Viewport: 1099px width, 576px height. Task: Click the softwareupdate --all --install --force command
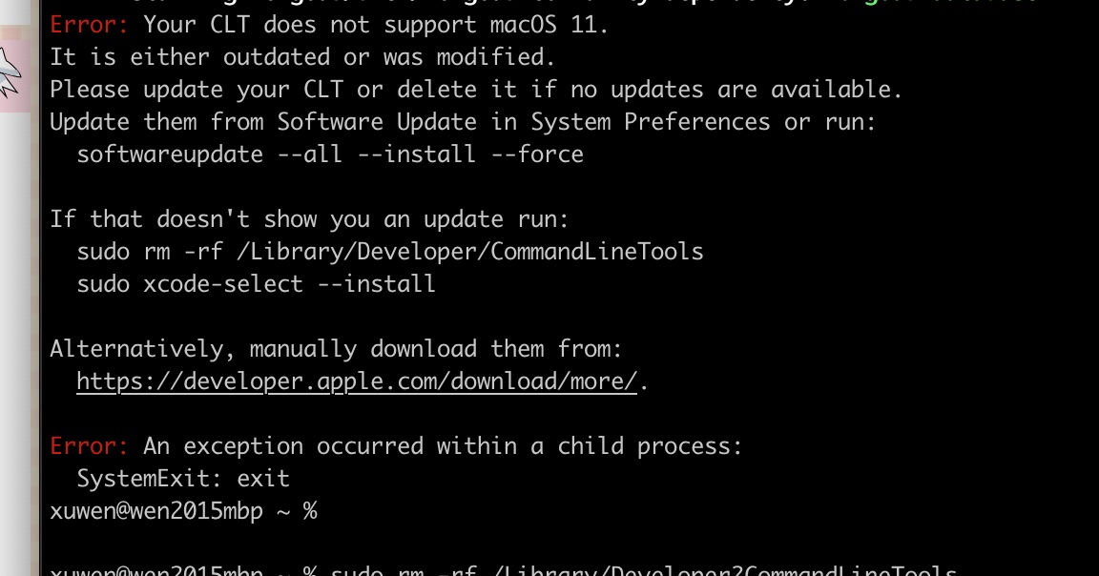click(329, 154)
